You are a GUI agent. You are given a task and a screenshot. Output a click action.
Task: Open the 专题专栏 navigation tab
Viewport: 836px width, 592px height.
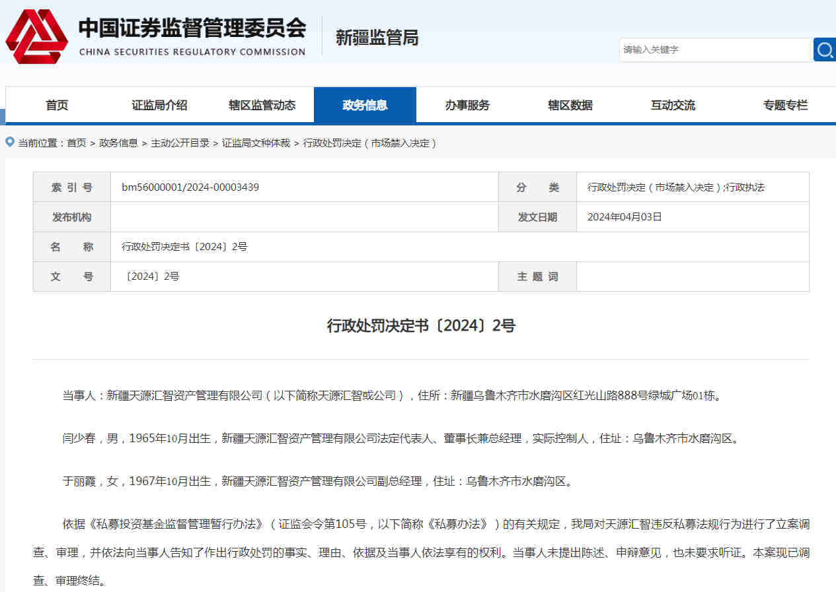pyautogui.click(x=785, y=106)
